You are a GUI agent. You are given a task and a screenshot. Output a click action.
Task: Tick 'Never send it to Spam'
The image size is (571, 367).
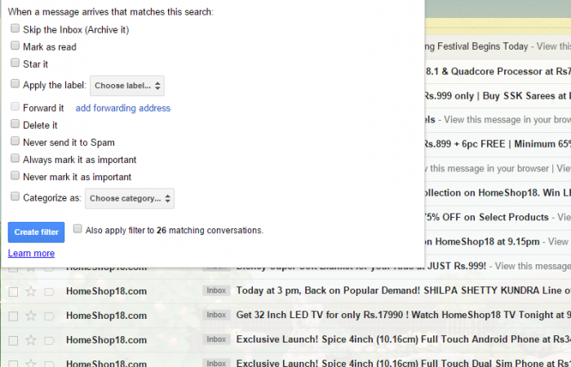15,141
